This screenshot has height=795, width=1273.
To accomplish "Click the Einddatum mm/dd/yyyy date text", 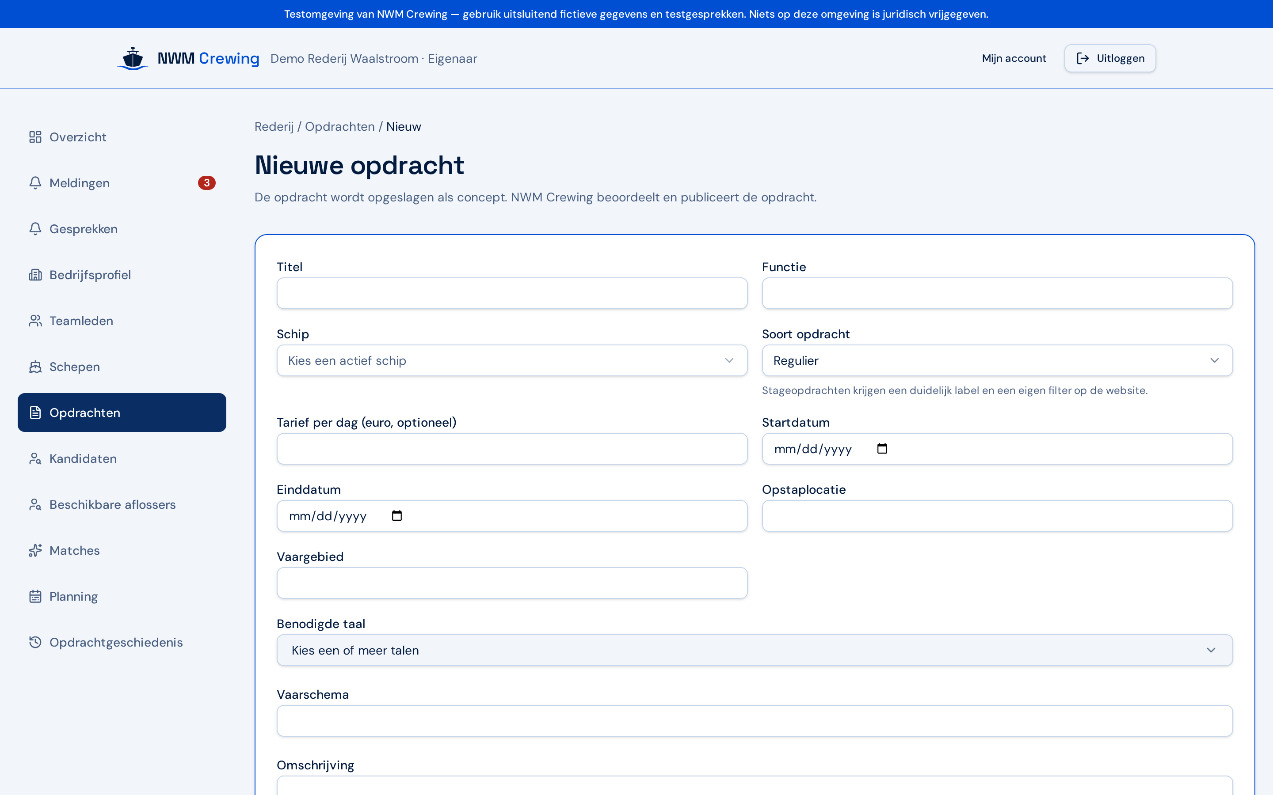I will coord(328,516).
